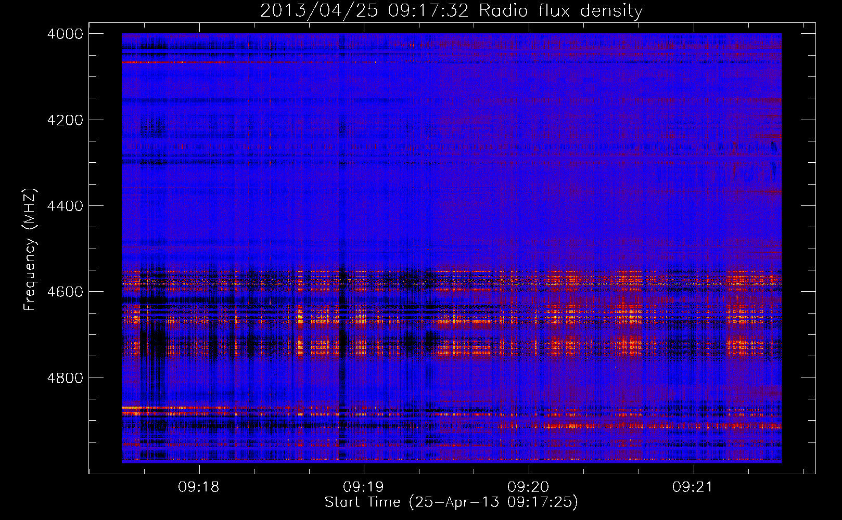Screen dimensions: 842x520
Task: Click the 09:20 time axis label
Action: 528,487
